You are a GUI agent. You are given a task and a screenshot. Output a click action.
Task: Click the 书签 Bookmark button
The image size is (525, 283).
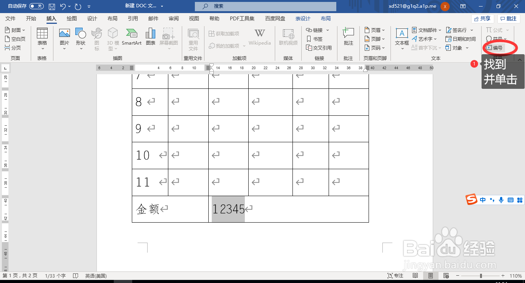[x=315, y=39]
